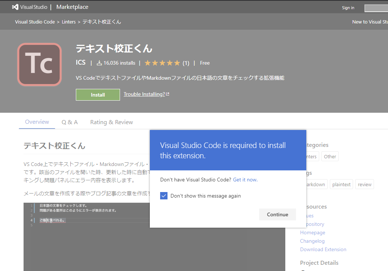Open the Marketplace home link
388x271 pixels.
pyautogui.click(x=72, y=7)
